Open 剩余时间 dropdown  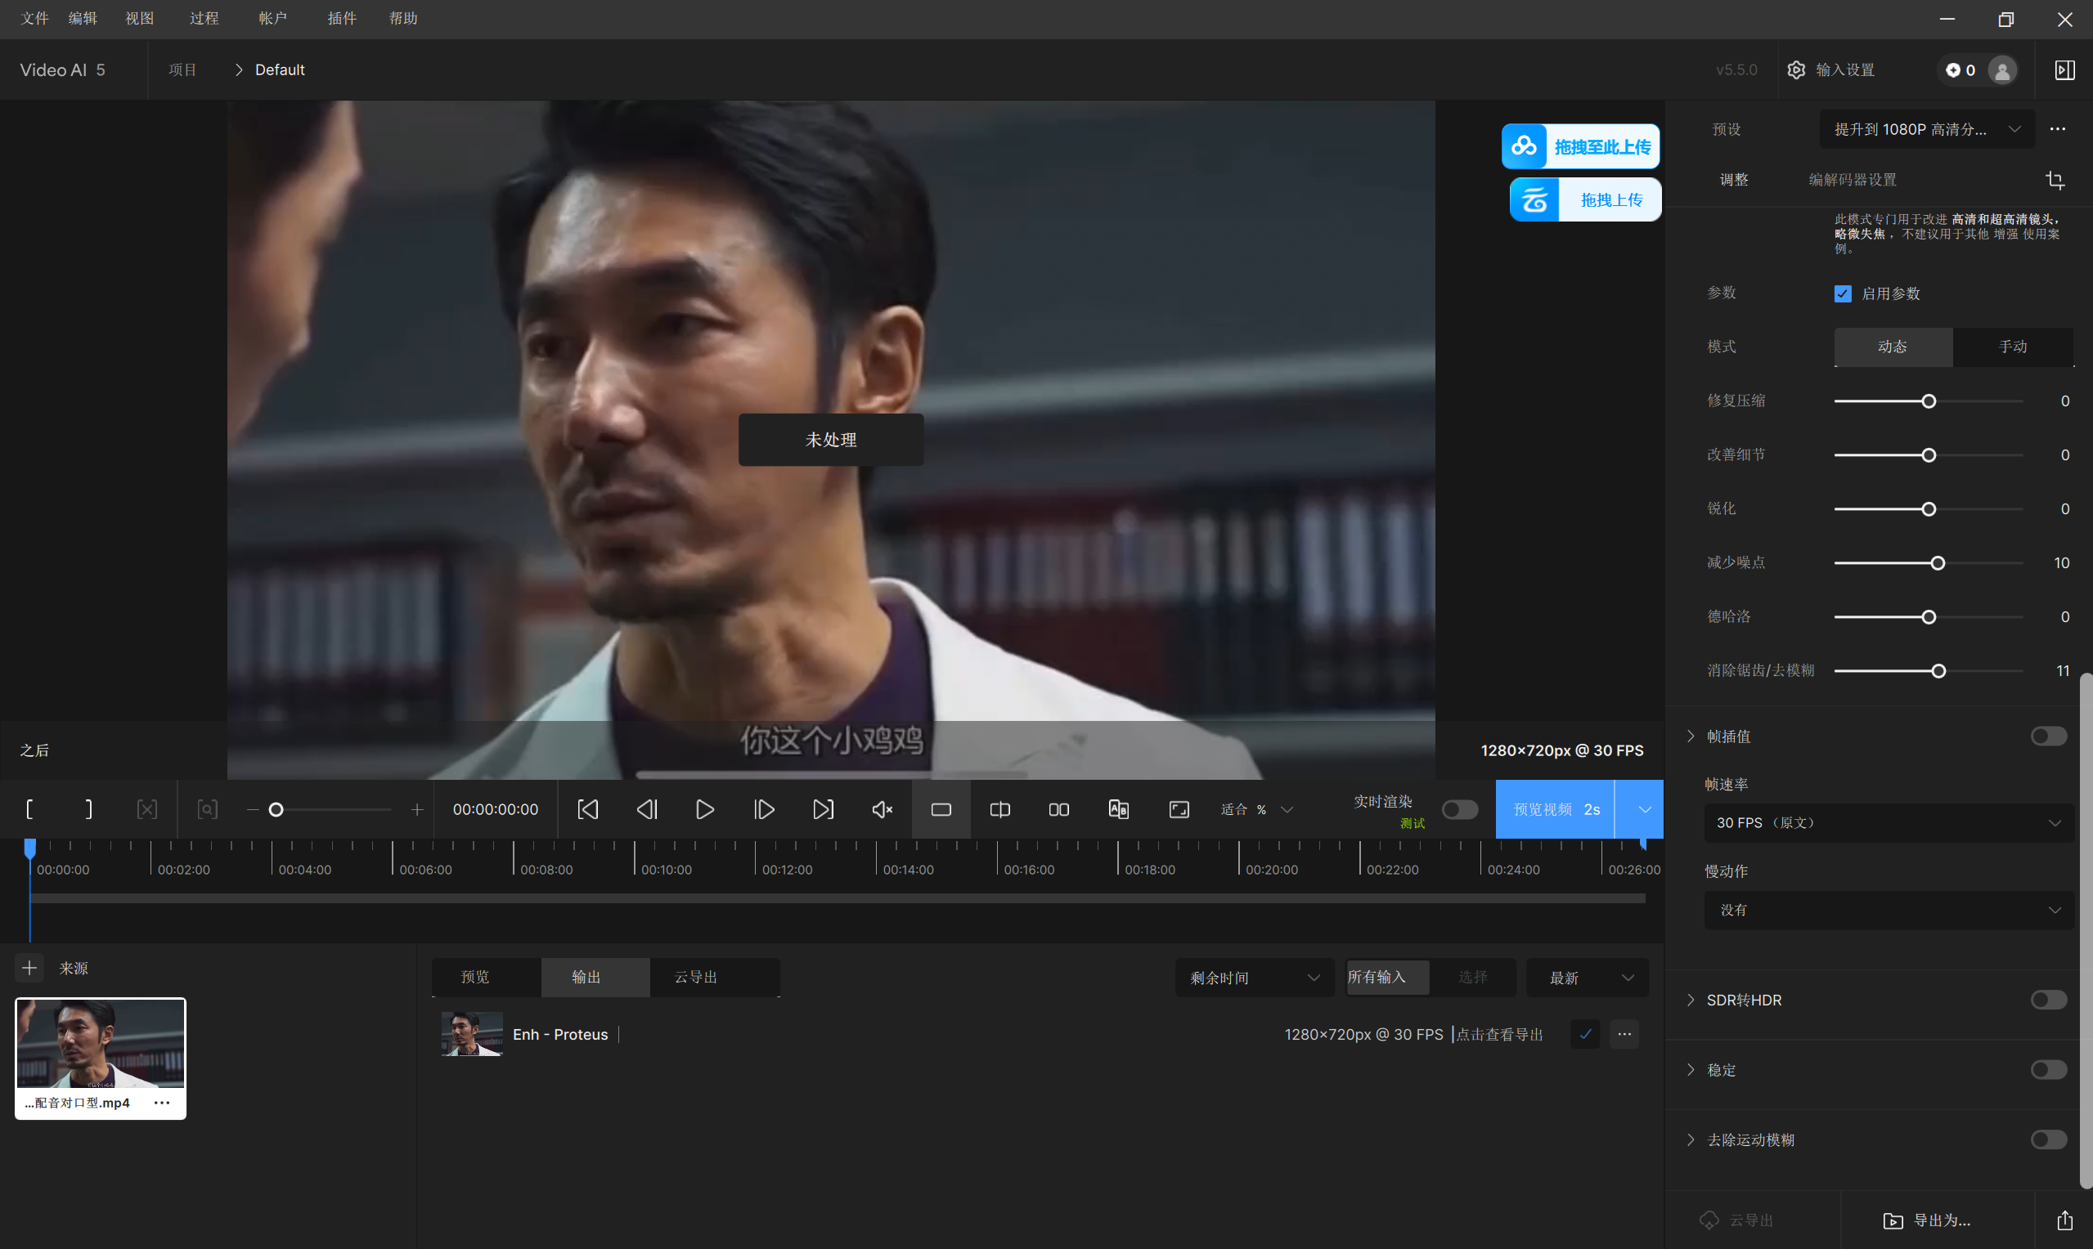(1255, 977)
